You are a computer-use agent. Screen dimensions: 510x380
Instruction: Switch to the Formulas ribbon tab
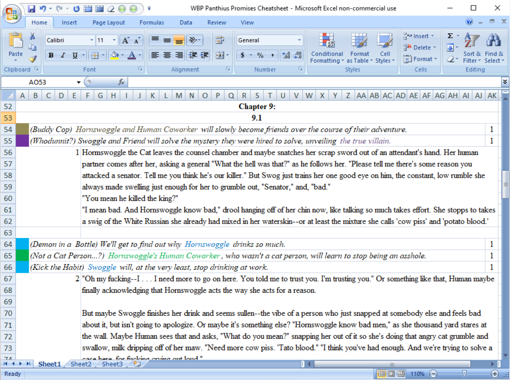click(152, 23)
